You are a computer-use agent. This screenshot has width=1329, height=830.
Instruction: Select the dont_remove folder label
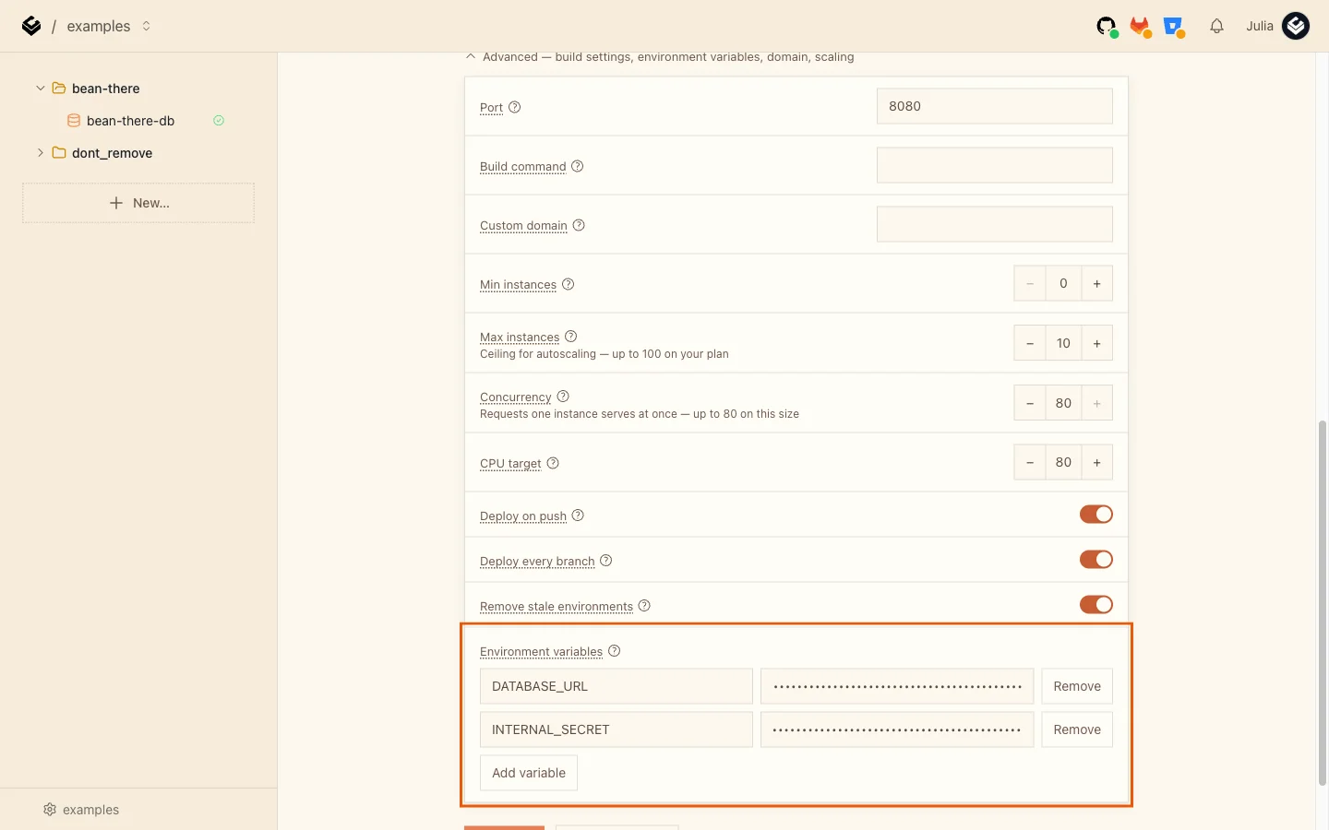pos(113,153)
